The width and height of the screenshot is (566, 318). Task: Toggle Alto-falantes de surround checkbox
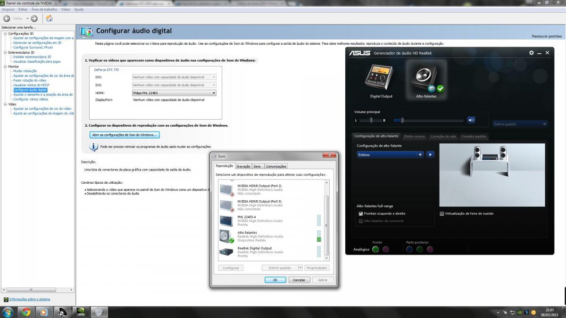coord(361,220)
